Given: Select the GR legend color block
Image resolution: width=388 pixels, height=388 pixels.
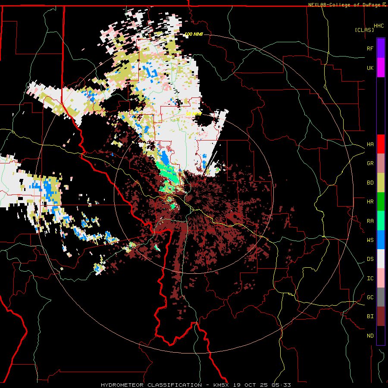Looking at the screenshot, I should tap(381, 163).
